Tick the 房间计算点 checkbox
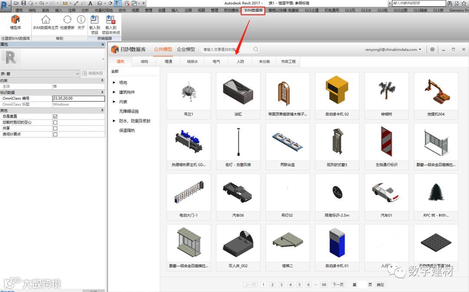The height and width of the screenshot is (292, 469). [x=55, y=134]
